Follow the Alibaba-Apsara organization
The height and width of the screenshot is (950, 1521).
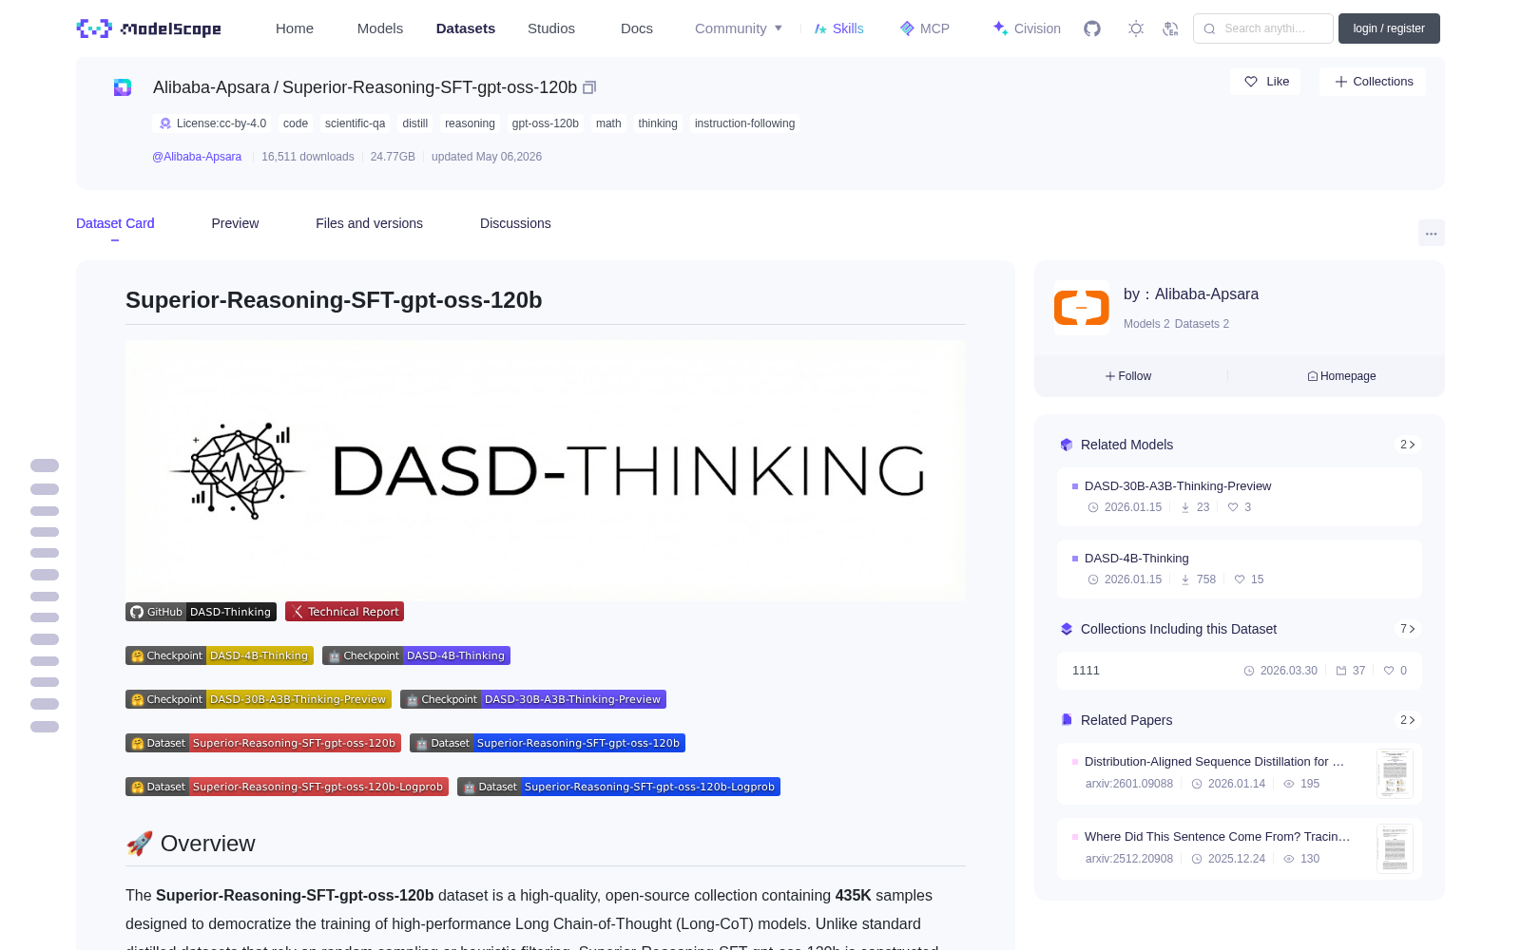(x=1128, y=376)
